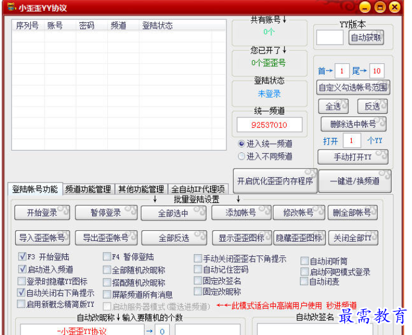Click the 自动获取 button
Viewport: 412px width, 335px height.
click(x=366, y=37)
